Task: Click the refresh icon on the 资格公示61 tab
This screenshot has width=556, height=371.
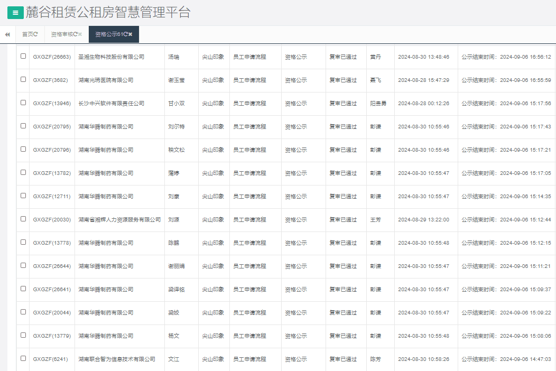Action: tap(126, 33)
